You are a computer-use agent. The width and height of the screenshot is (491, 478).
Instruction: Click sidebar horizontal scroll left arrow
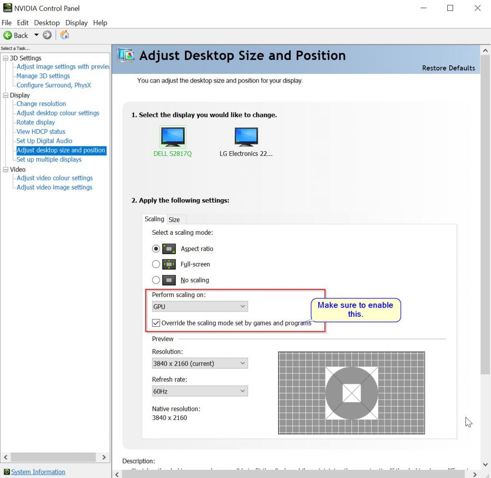coord(6,457)
